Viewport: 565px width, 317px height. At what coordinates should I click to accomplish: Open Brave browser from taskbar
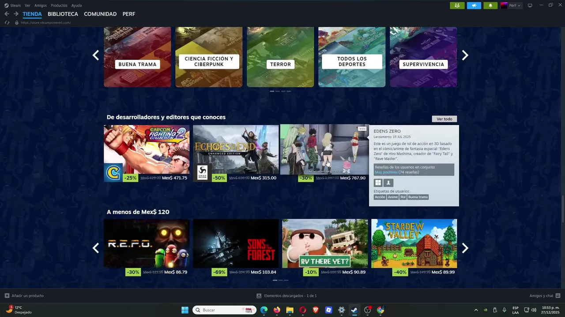(x=316, y=310)
